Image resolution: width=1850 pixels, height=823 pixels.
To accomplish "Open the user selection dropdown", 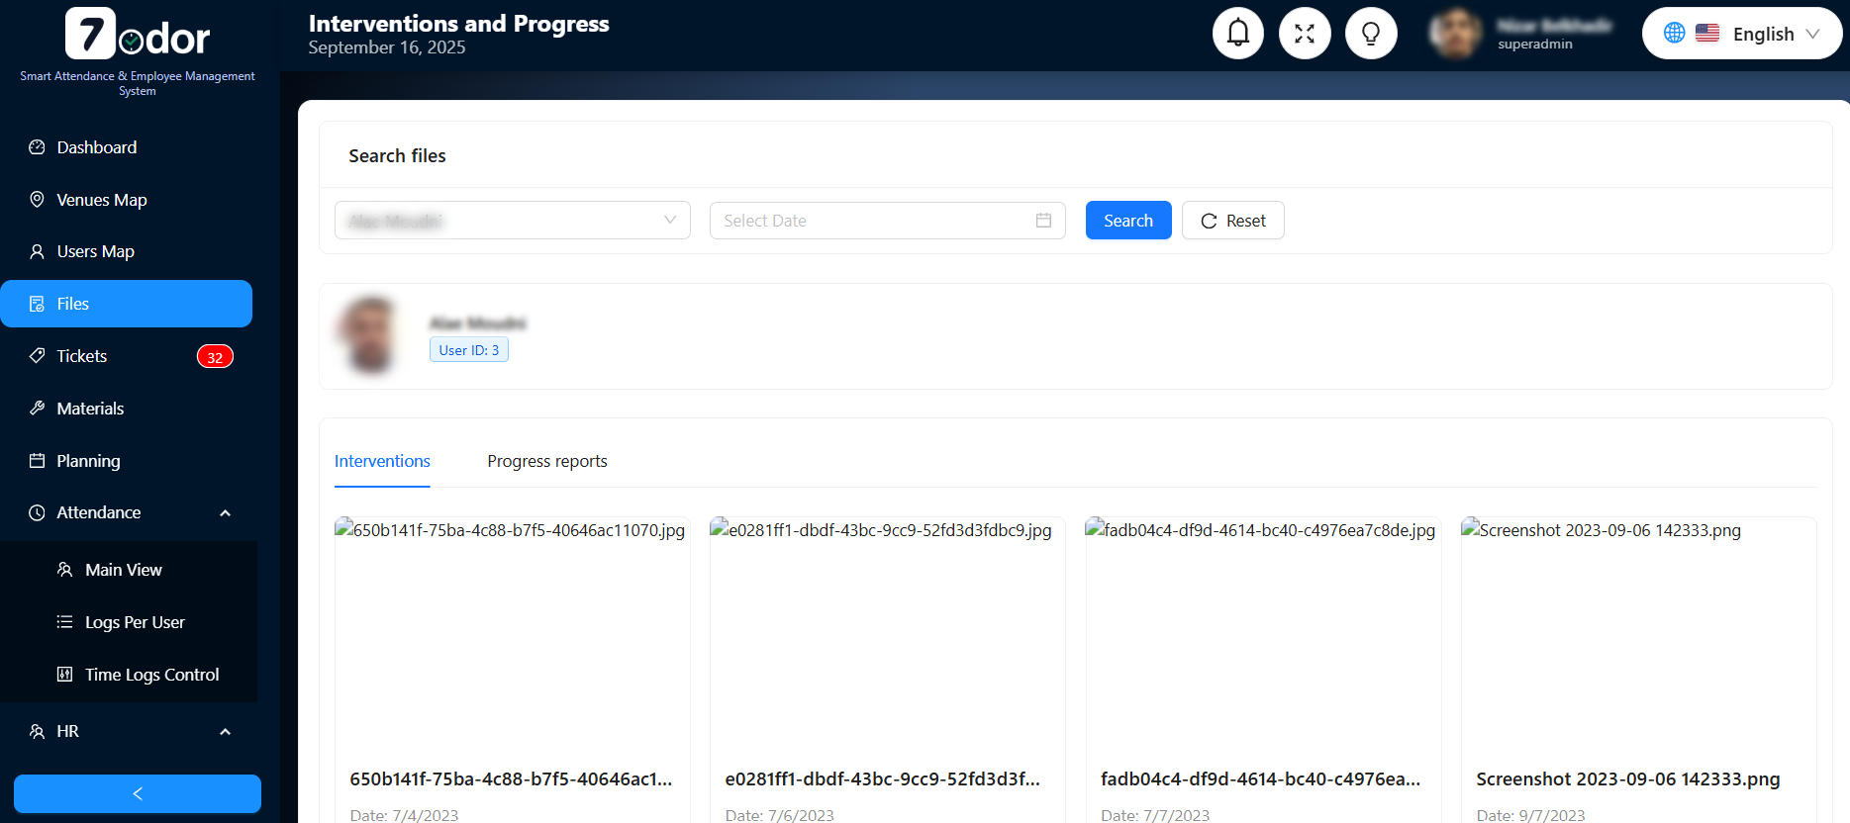I will [x=512, y=221].
